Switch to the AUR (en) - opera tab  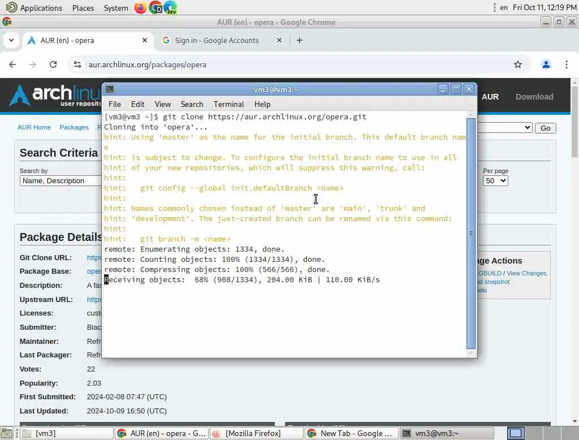pos(88,40)
